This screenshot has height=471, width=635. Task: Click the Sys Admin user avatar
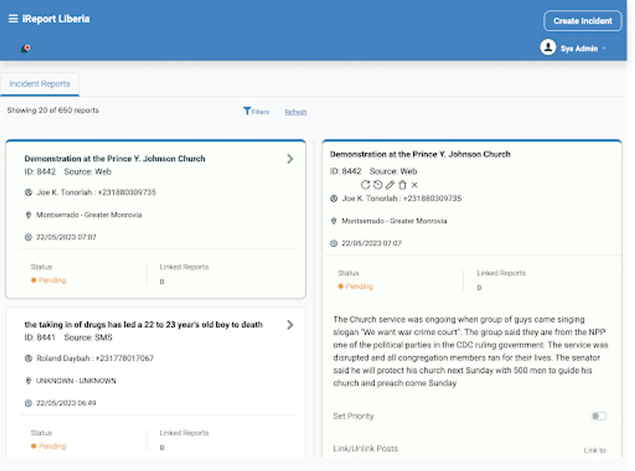coord(548,48)
